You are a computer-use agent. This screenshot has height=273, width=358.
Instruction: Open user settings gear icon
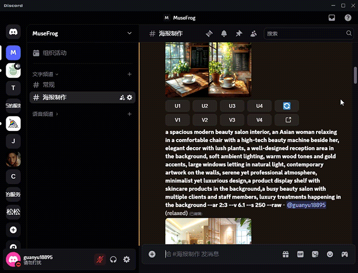click(126, 259)
